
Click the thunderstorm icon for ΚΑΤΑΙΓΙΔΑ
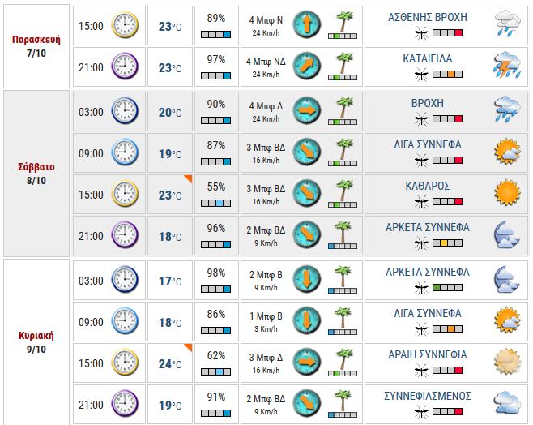(507, 65)
